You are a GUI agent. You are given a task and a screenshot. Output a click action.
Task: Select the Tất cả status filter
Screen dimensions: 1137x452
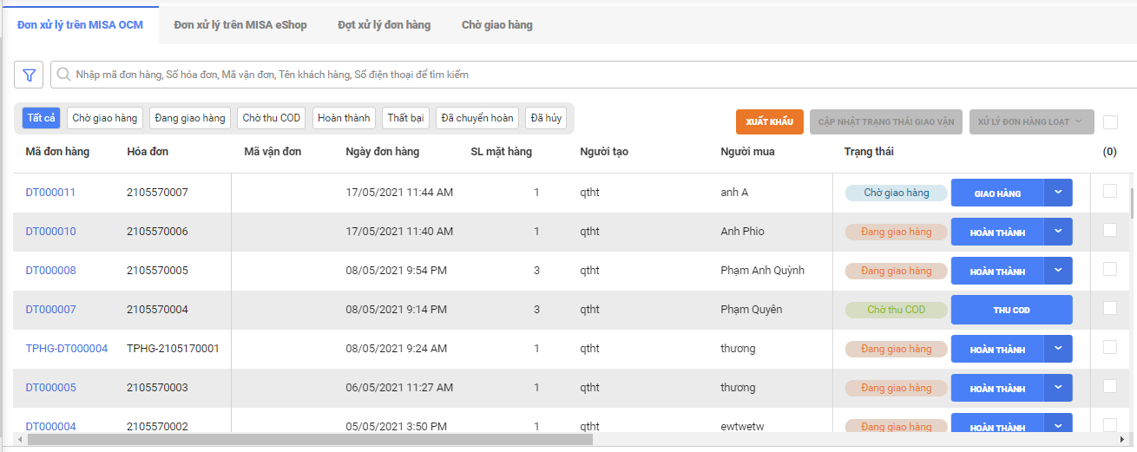click(42, 118)
